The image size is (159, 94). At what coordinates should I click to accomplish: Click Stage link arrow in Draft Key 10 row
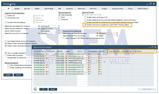pyautogui.click(x=67, y=74)
